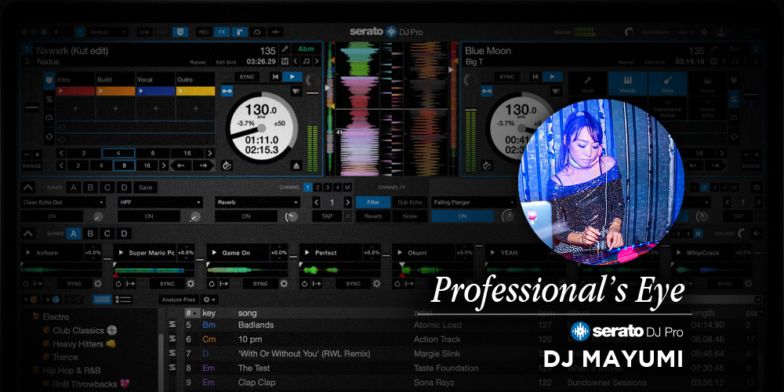Trigger the orange Build cue point
Image resolution: width=784 pixels, height=392 pixels.
(115, 91)
